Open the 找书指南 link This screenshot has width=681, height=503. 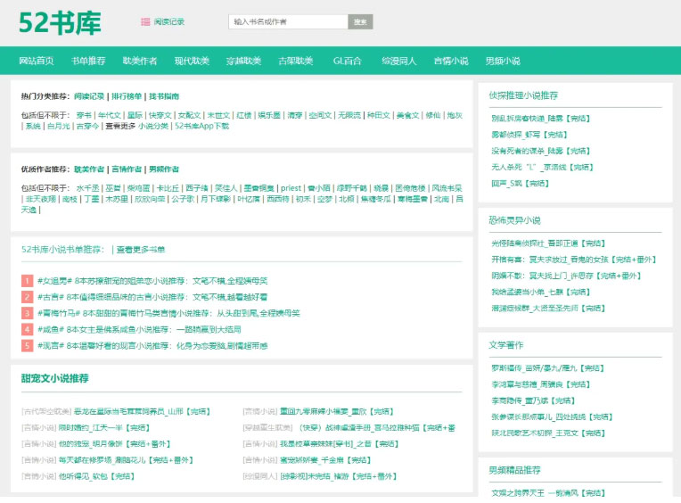[164, 96]
